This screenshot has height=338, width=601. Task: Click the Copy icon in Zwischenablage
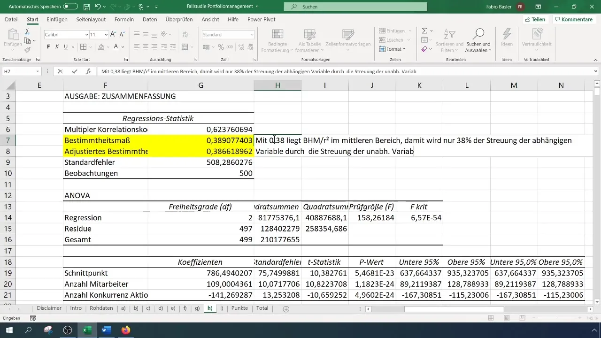[27, 41]
